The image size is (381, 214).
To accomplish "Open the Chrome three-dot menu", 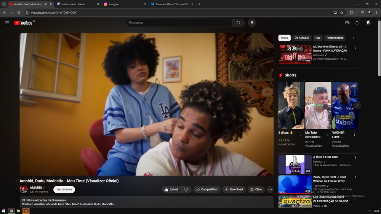I will (x=377, y=13).
